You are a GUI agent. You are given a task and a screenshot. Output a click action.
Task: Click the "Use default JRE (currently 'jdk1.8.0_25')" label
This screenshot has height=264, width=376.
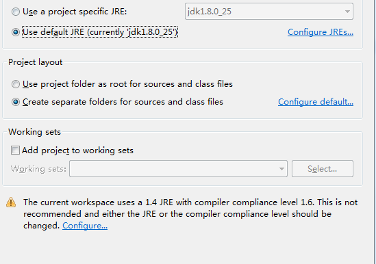(100, 32)
